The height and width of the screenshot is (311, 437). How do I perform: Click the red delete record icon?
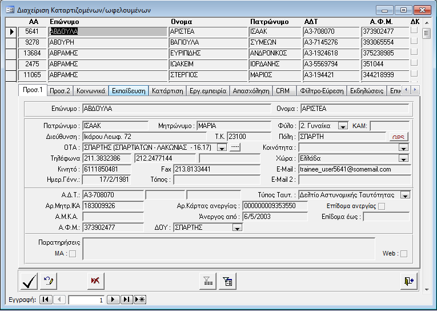95,281
